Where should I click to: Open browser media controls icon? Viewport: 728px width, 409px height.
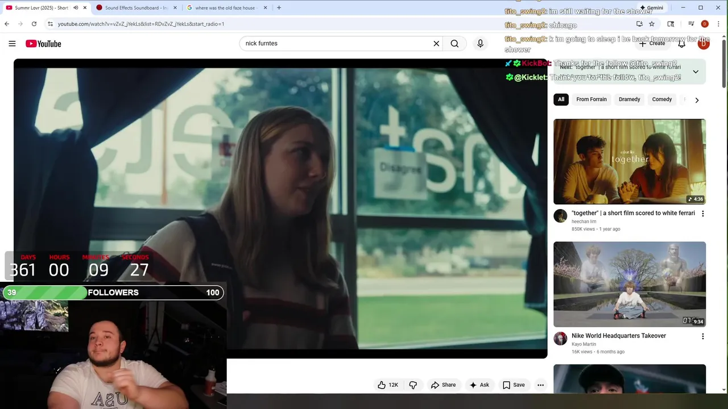click(x=691, y=24)
